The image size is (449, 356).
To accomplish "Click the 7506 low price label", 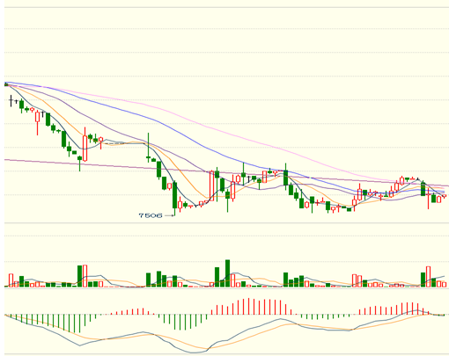I will pos(151,215).
